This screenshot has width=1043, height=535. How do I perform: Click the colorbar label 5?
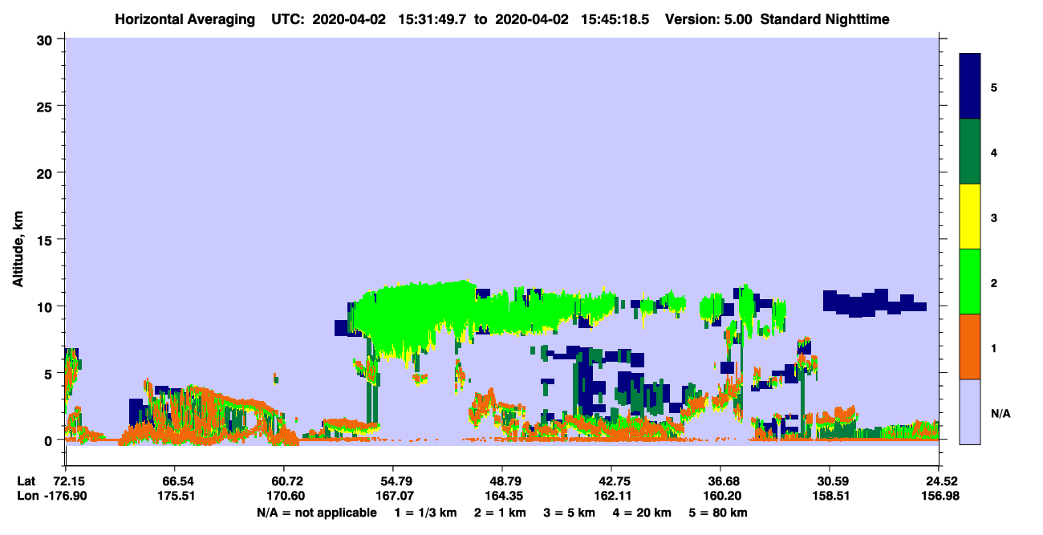point(994,87)
